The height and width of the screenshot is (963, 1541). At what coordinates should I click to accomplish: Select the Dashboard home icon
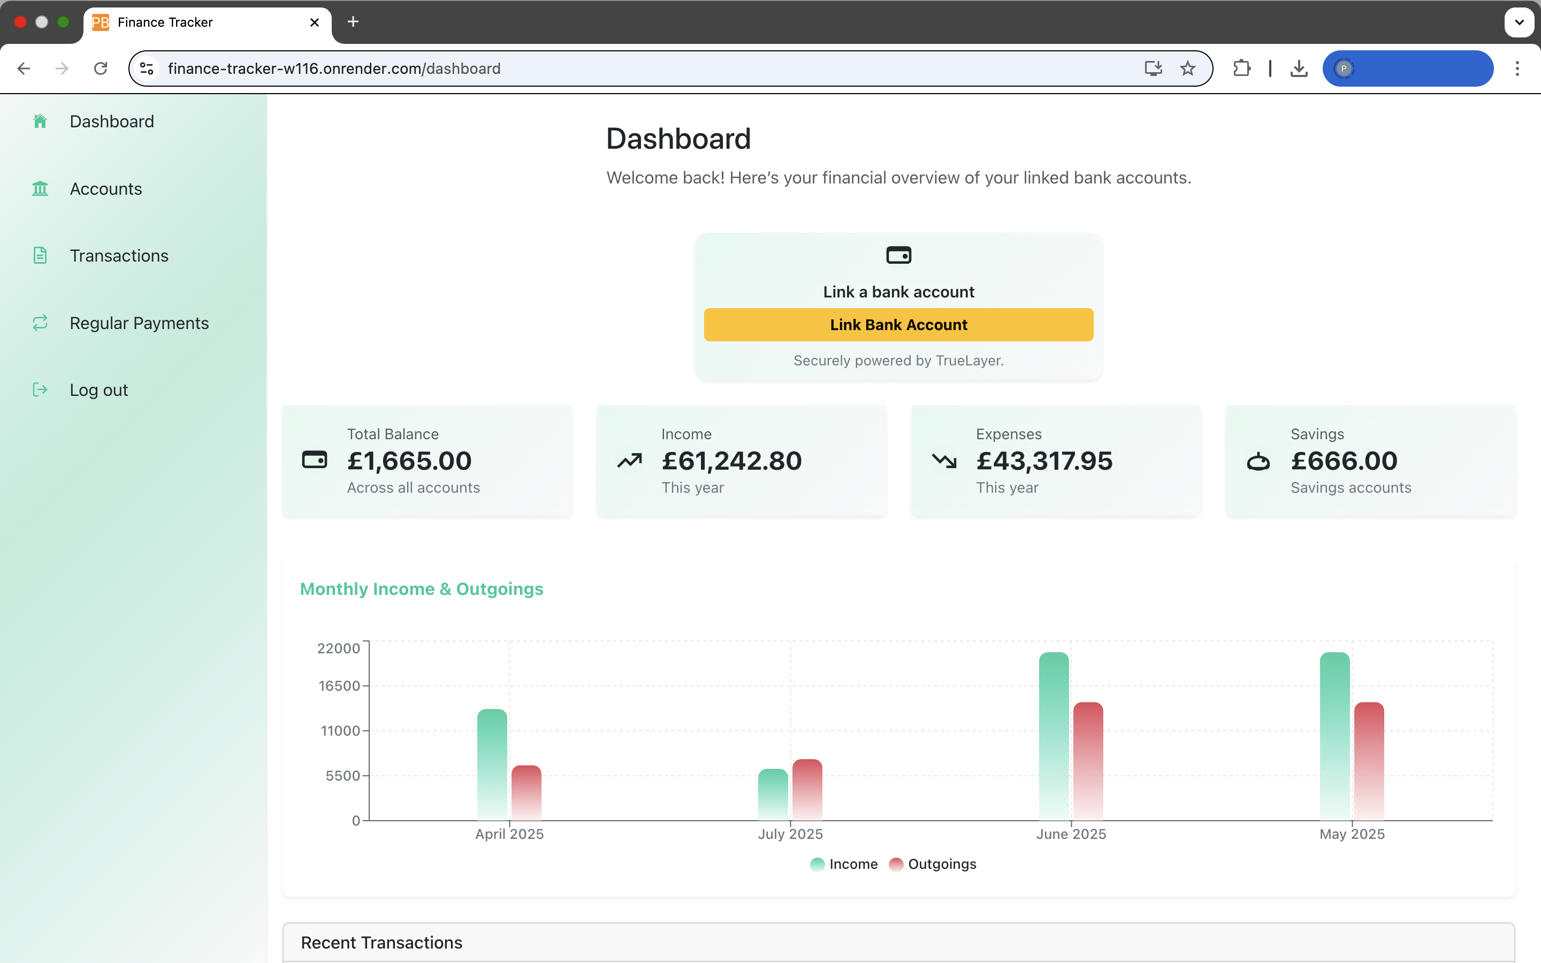coord(40,121)
